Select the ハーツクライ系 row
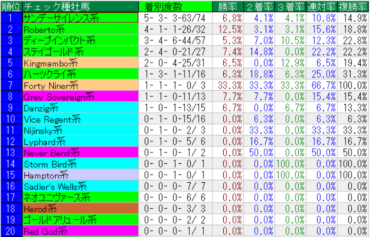The height and width of the screenshot is (237, 371). pos(80,74)
